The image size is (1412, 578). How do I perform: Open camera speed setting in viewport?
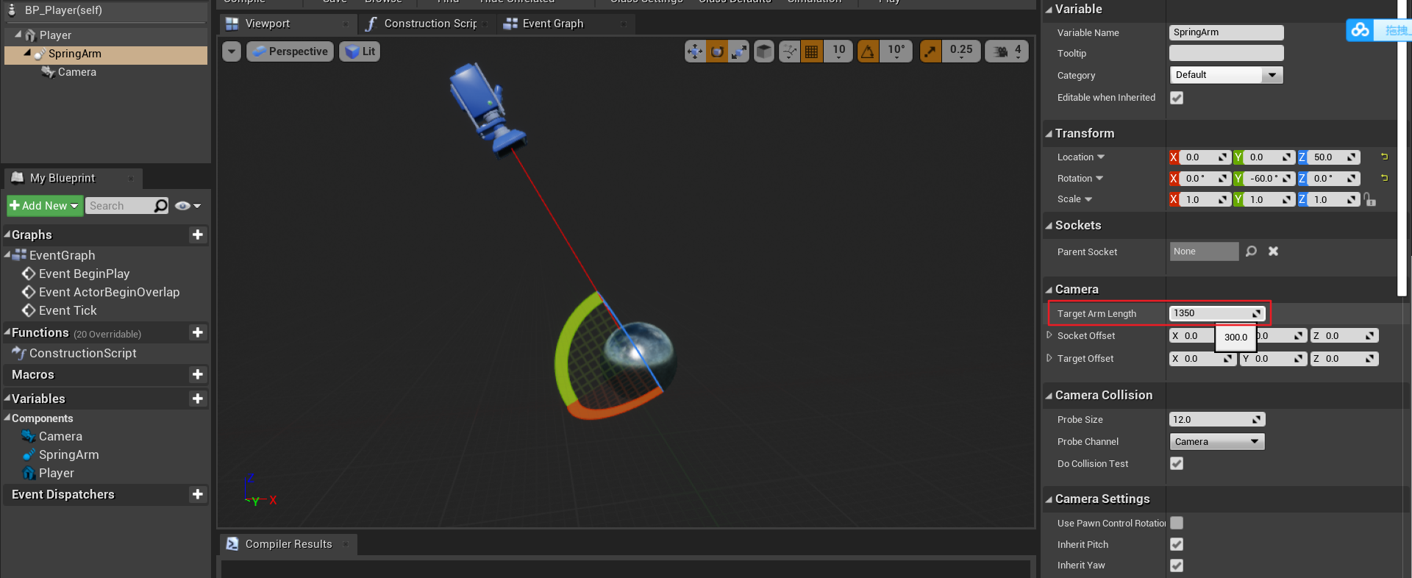[x=1007, y=51]
